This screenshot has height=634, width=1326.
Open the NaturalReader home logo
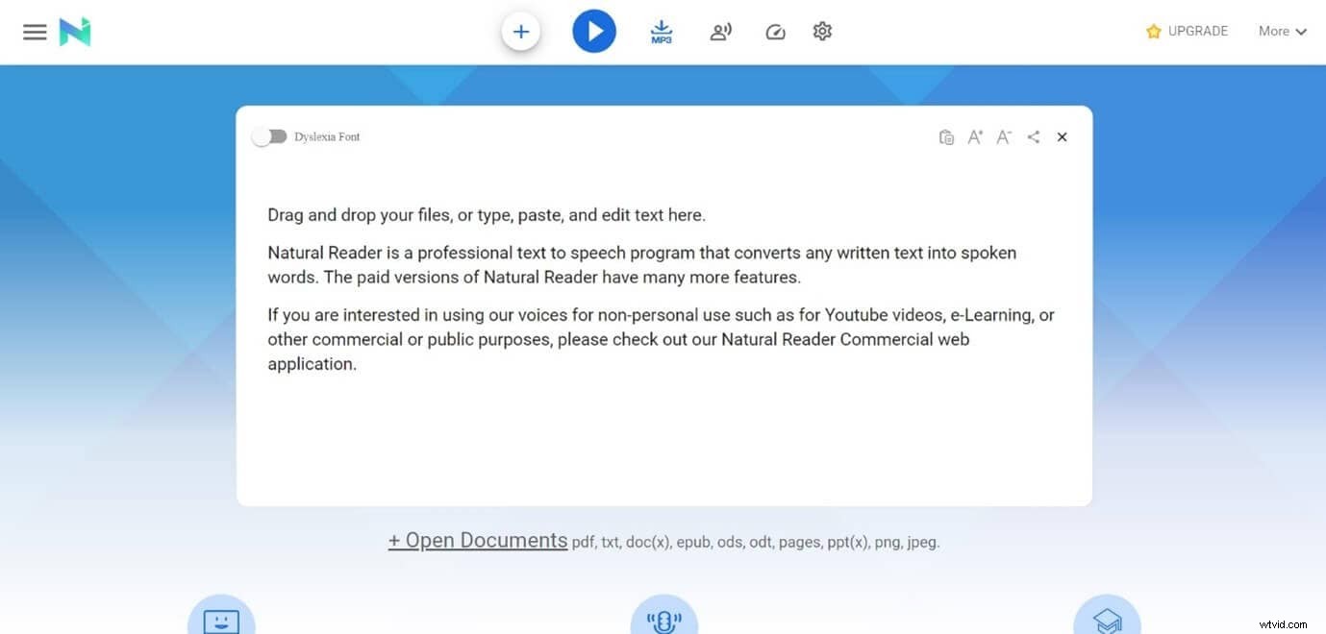pyautogui.click(x=75, y=30)
